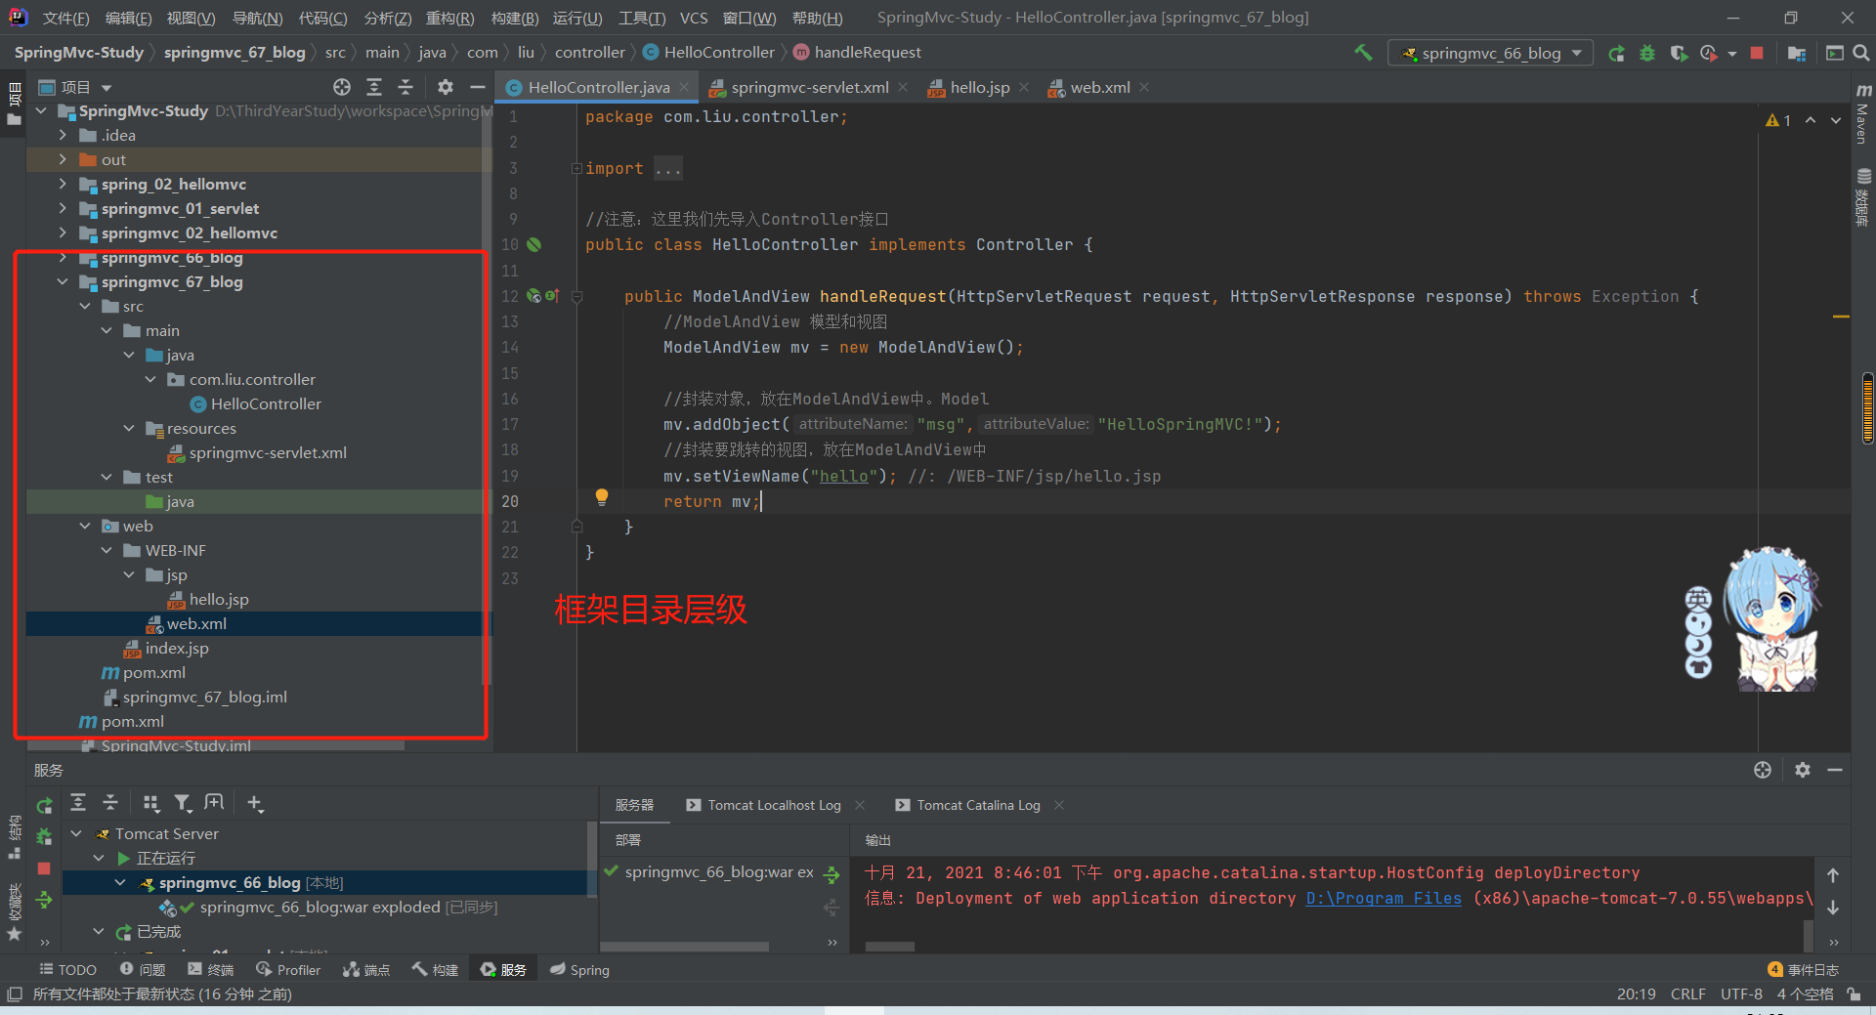Follow the D:\Program Files link in output
Viewport: 1876px width, 1015px height.
(1384, 898)
